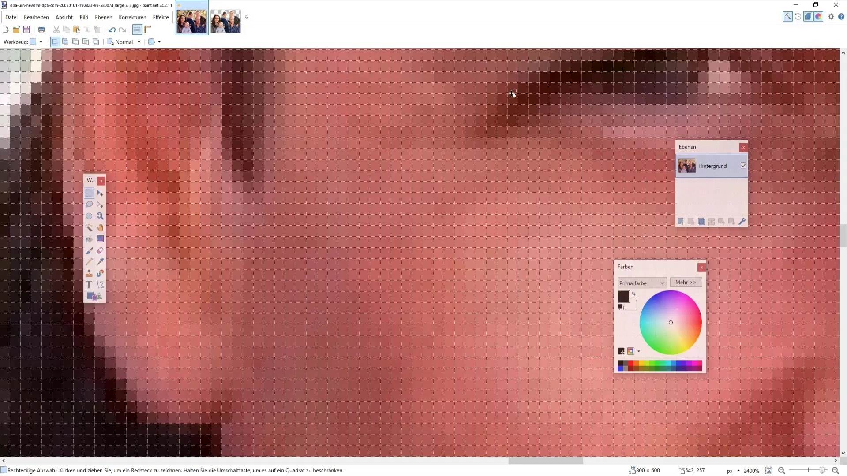Screen dimensions: 847x476
Task: Open the Korrekturen menu
Action: click(132, 17)
